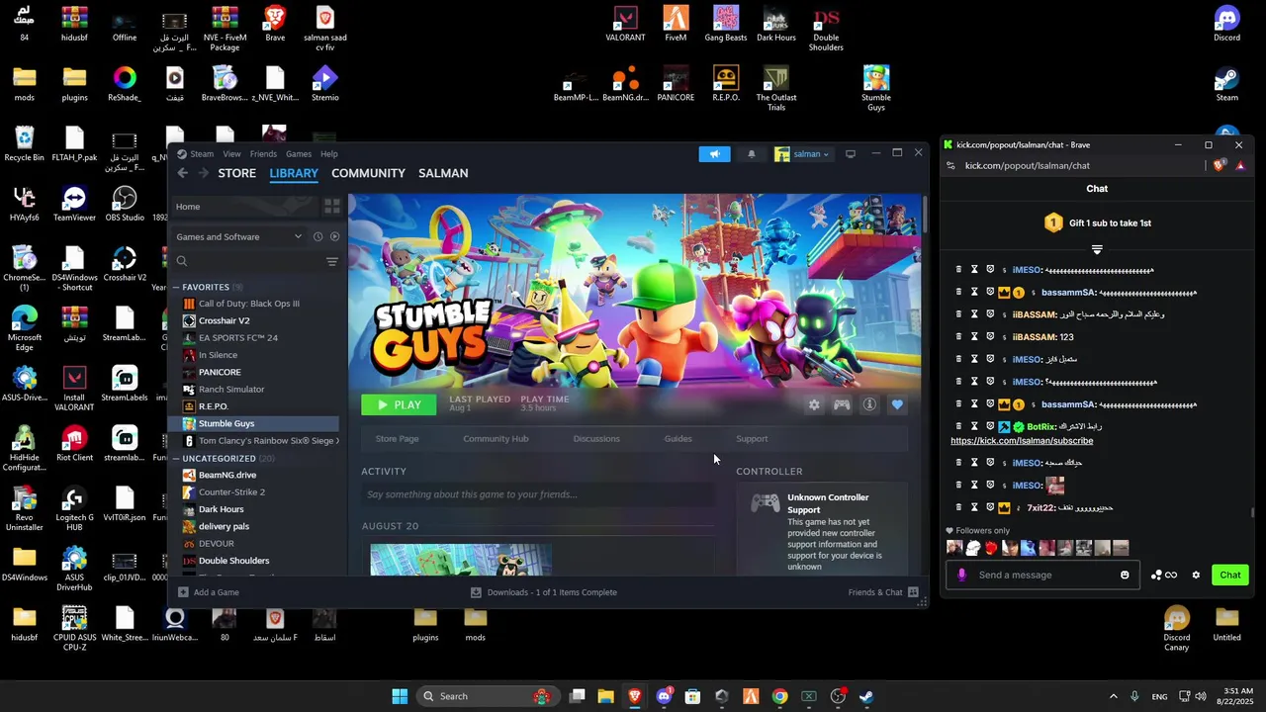This screenshot has width=1266, height=712.
Task: Click Steam's forward navigation arrow
Action: click(203, 173)
